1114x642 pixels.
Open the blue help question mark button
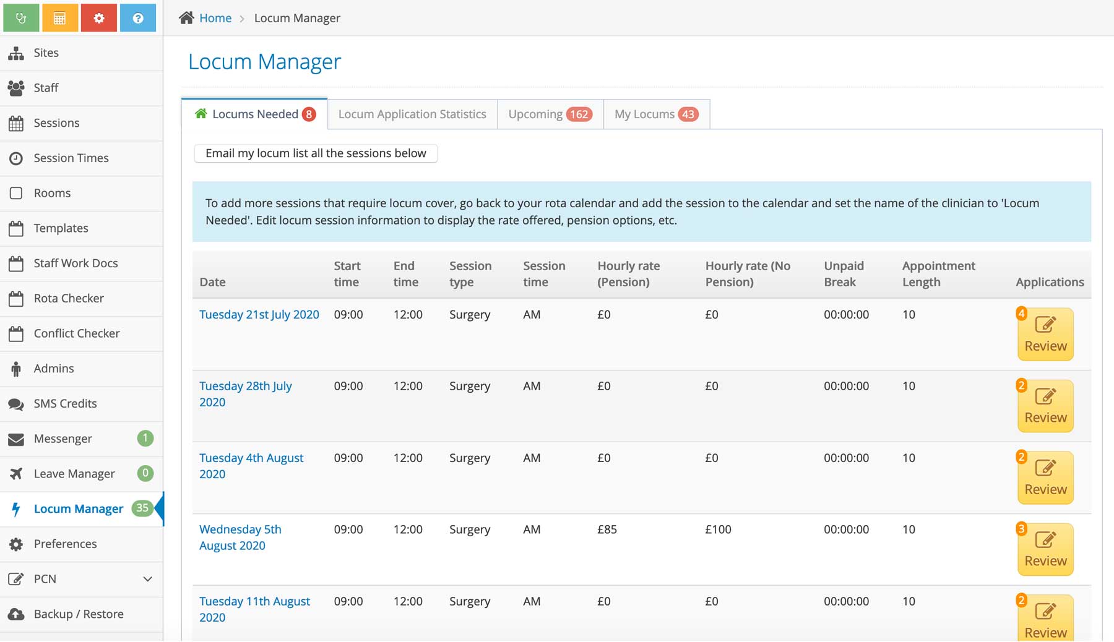click(x=137, y=17)
